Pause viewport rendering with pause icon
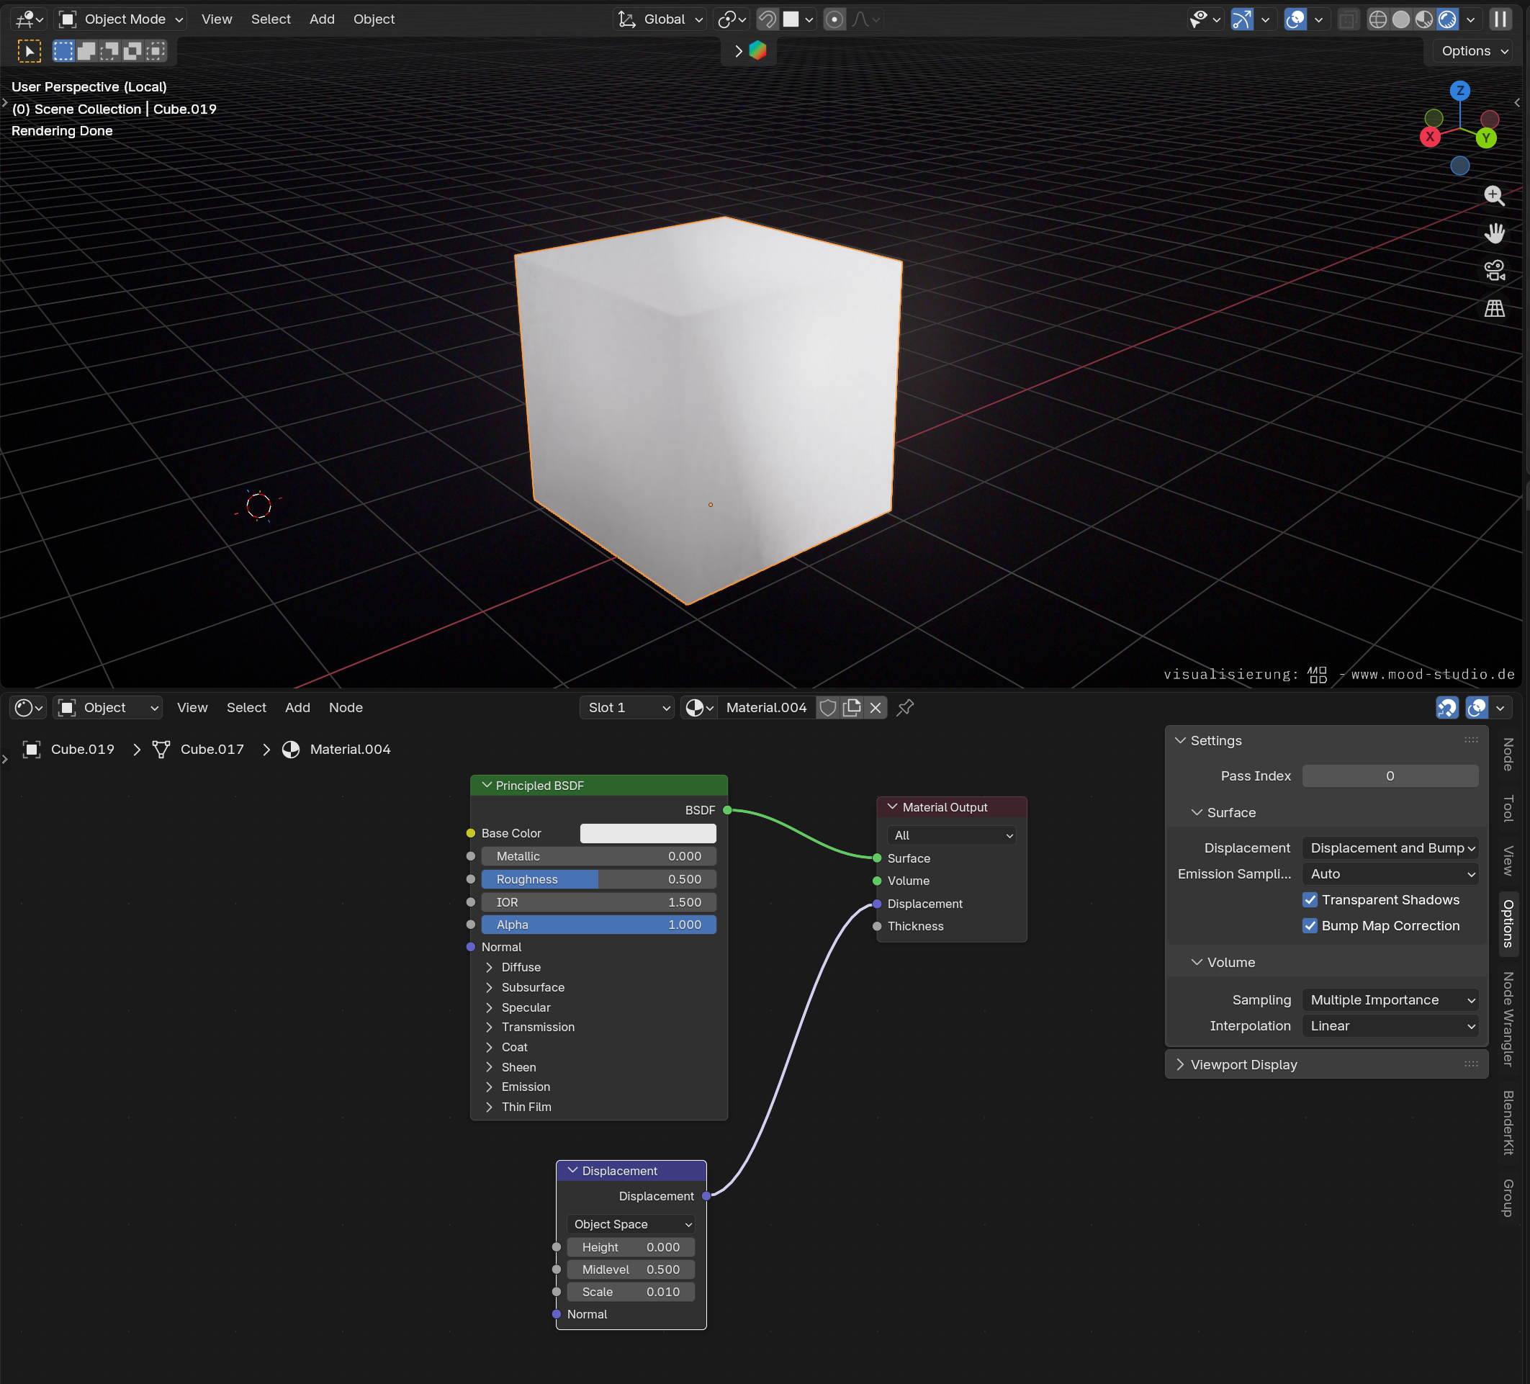The height and width of the screenshot is (1384, 1530). [1500, 19]
